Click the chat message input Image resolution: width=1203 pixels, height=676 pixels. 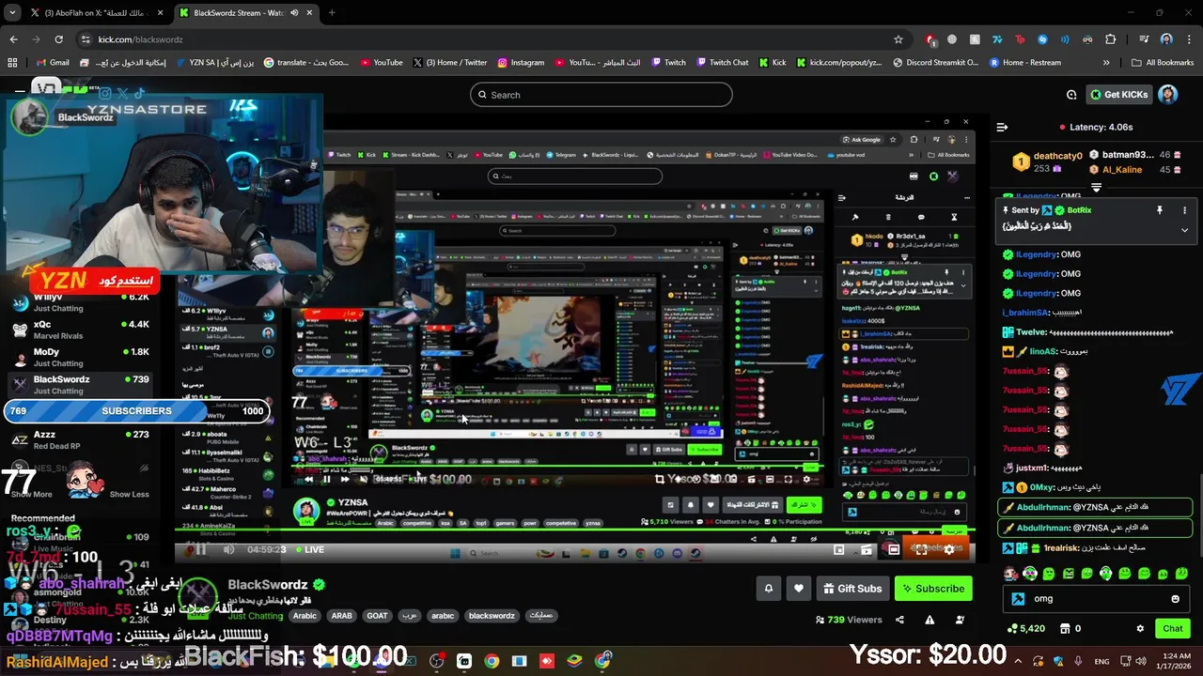pyautogui.click(x=1095, y=599)
